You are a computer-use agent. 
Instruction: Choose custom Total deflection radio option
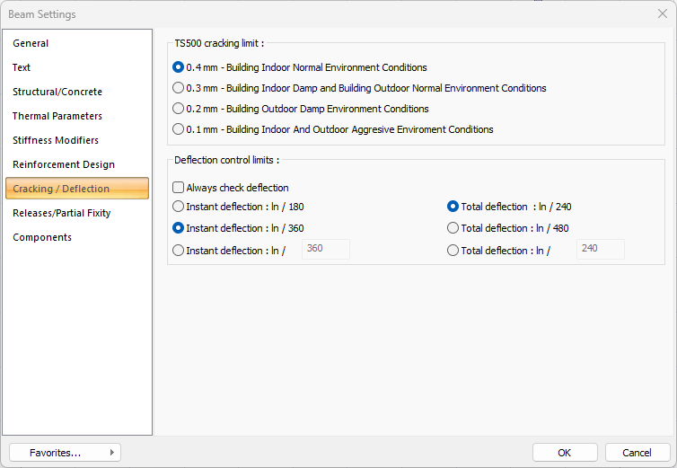pos(453,251)
